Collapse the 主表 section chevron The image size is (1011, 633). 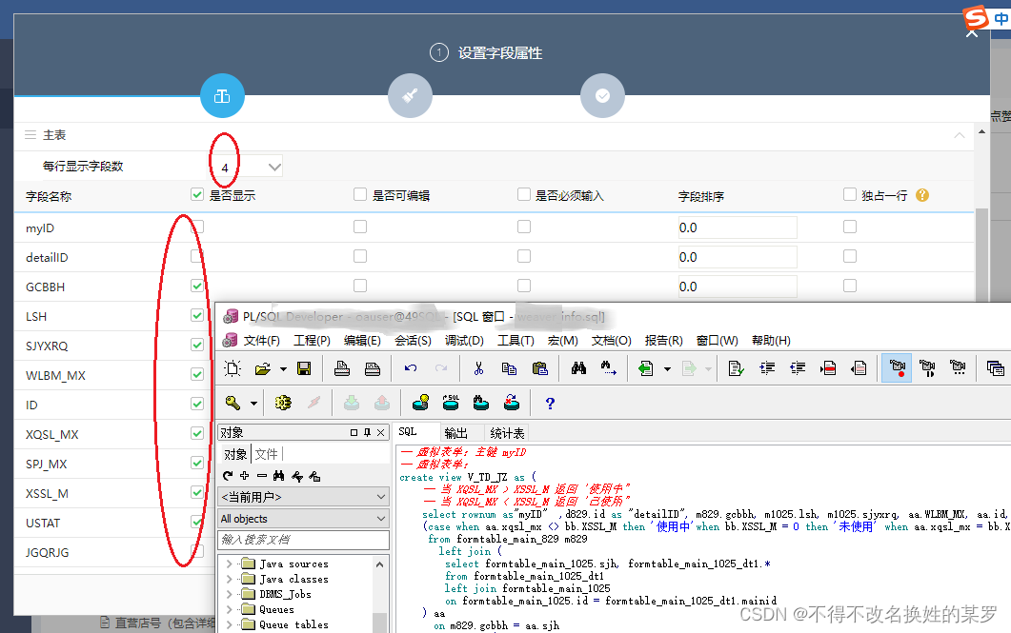coord(960,135)
